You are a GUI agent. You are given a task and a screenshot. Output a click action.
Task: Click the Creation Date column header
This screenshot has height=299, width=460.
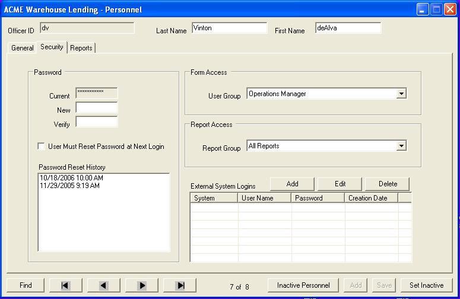[372, 198]
